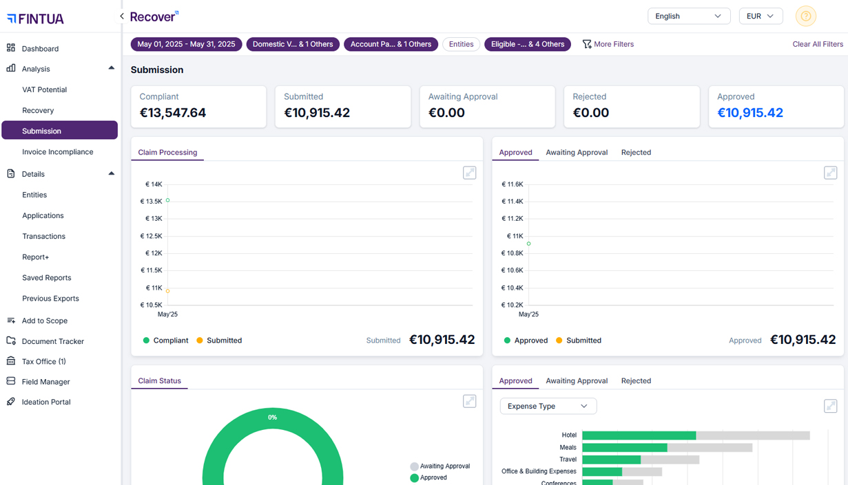Viewport: 848px width, 485px height.
Task: Select the Approved tab above Expense Type
Action: click(515, 380)
